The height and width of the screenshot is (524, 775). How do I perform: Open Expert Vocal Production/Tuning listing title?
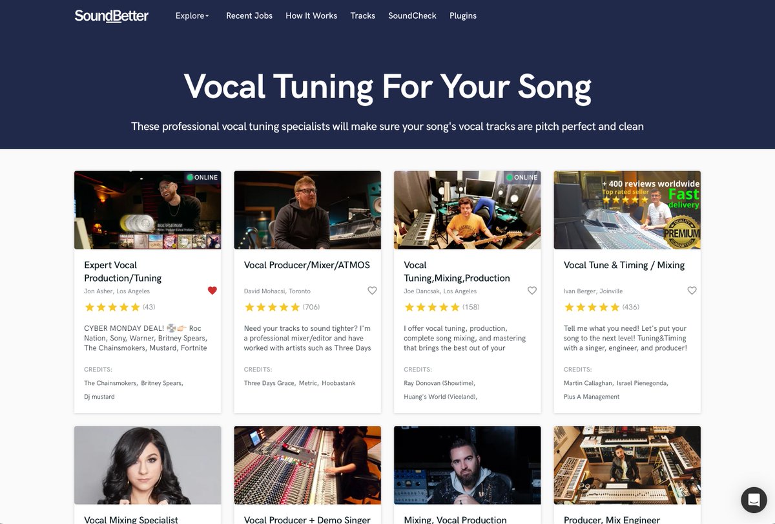point(123,271)
